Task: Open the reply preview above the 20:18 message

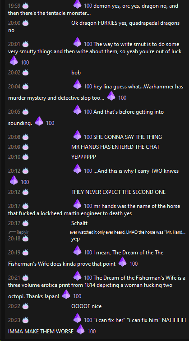Action: [x=97, y=232]
